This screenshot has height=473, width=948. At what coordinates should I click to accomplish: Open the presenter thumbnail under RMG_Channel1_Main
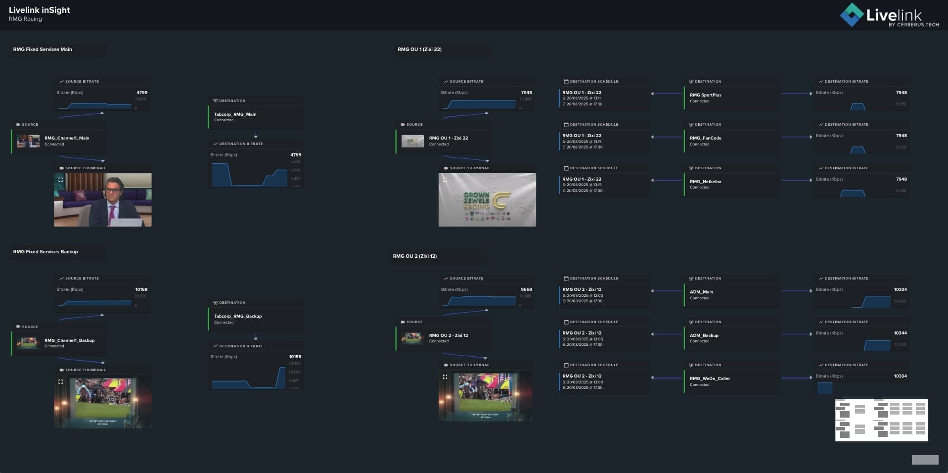(x=103, y=200)
